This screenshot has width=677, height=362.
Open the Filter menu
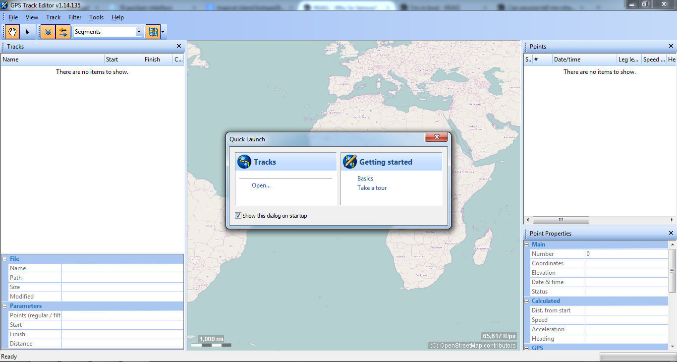(75, 17)
